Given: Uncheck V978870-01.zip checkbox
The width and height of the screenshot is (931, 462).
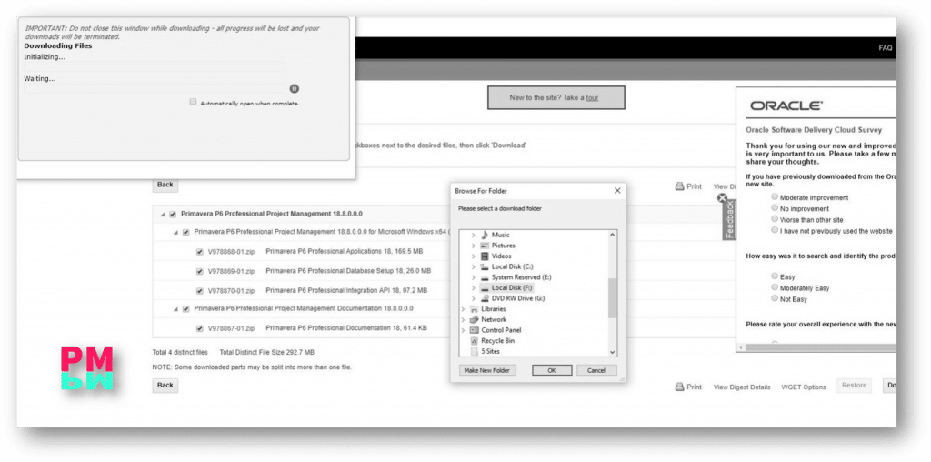Looking at the screenshot, I should (200, 291).
